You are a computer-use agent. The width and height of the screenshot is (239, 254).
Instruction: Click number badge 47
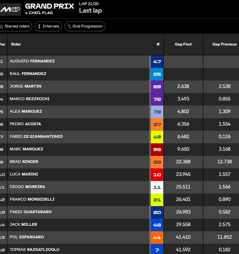pos(157,62)
